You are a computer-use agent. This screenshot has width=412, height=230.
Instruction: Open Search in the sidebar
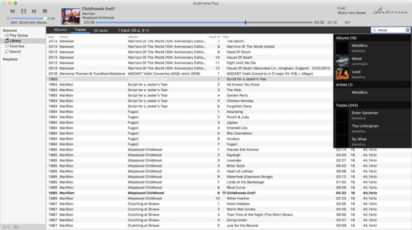coord(15,51)
